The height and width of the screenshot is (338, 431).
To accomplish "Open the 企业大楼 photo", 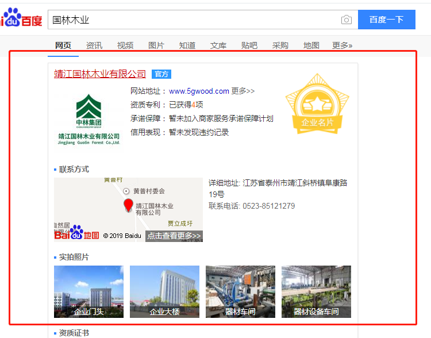I will (x=165, y=291).
